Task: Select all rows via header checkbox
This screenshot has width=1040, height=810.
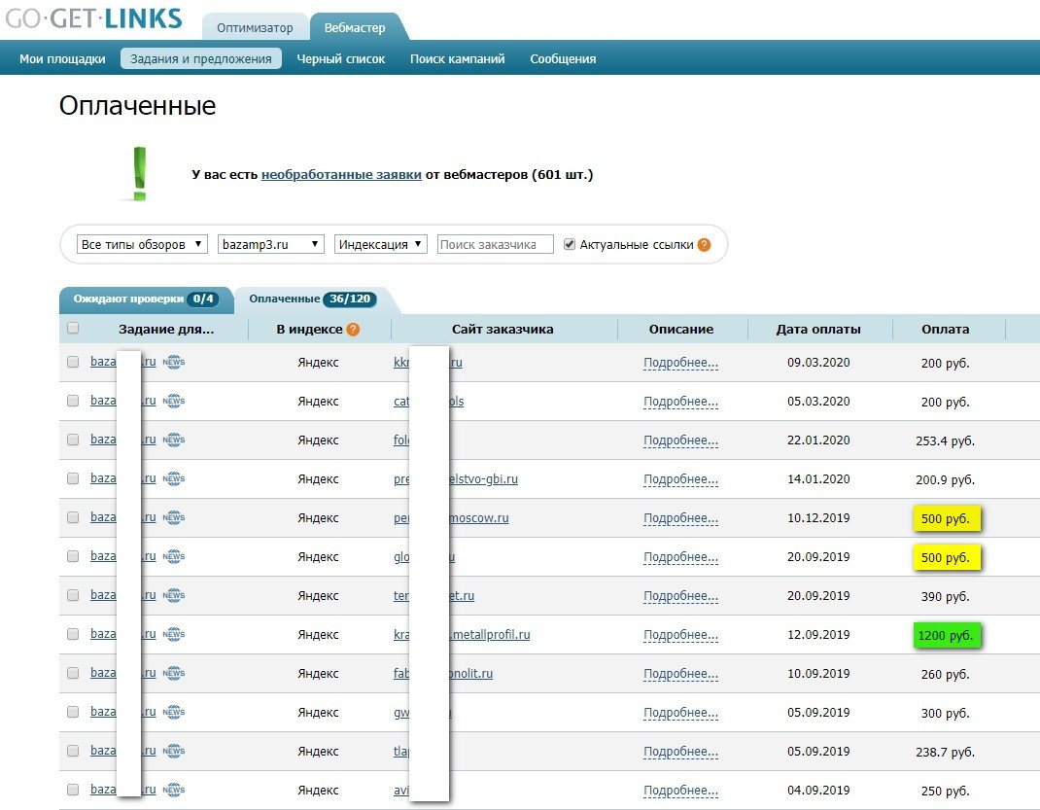Action: [x=73, y=328]
